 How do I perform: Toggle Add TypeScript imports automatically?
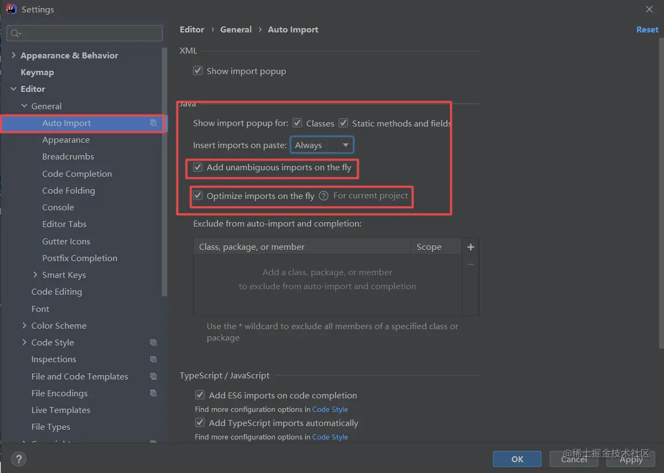tap(200, 423)
